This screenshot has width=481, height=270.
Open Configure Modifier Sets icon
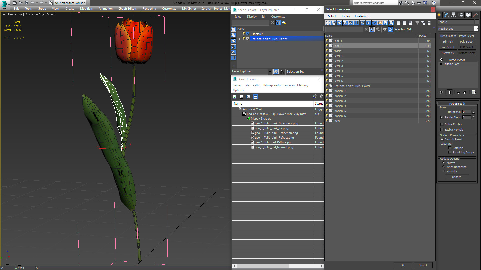[473, 92]
